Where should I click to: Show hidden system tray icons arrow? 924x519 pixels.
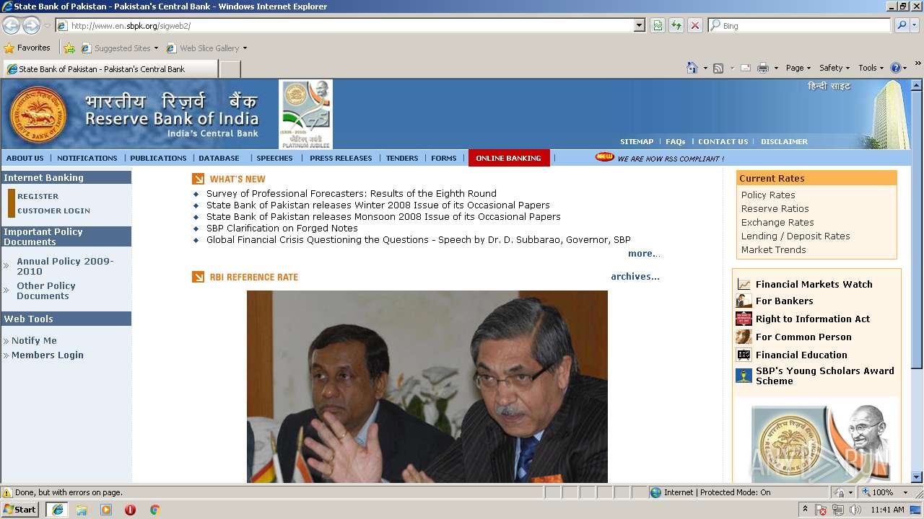point(806,510)
